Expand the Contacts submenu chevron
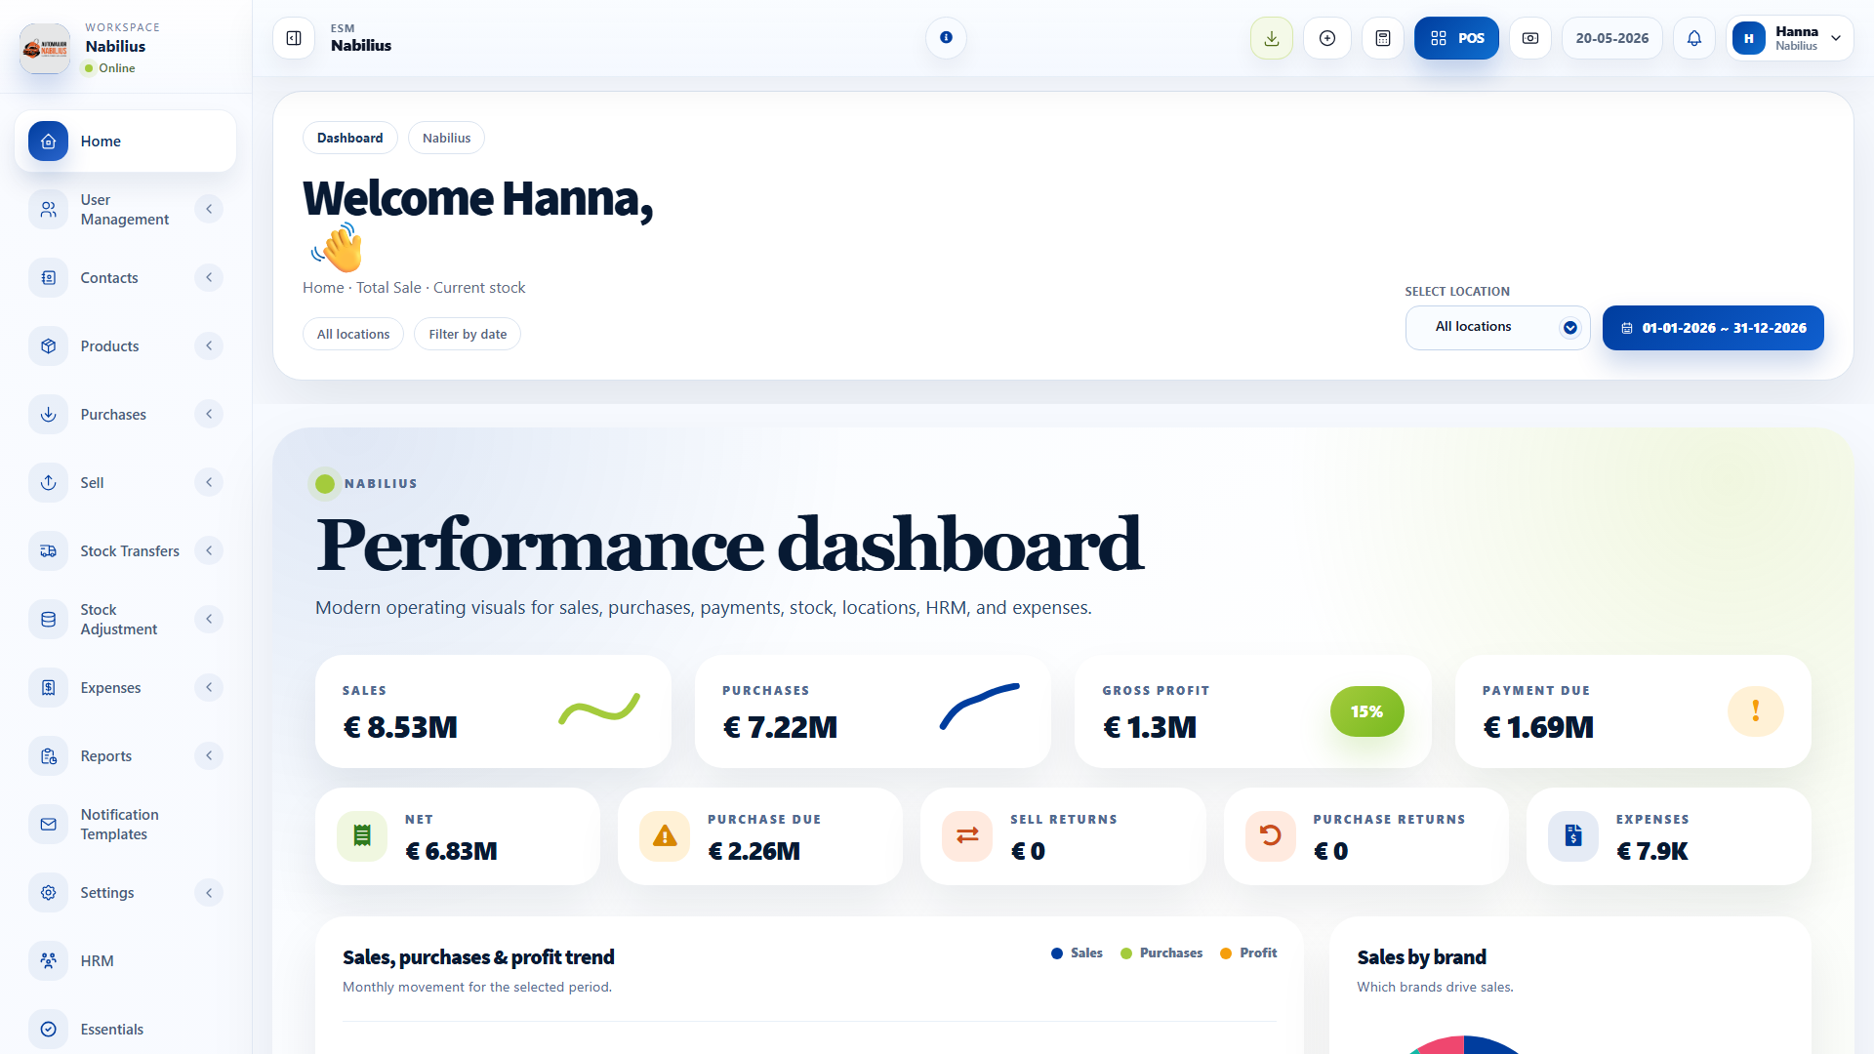This screenshot has height=1054, width=1874. (209, 278)
